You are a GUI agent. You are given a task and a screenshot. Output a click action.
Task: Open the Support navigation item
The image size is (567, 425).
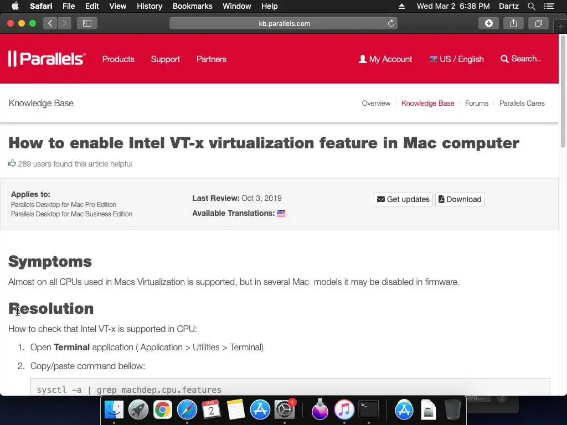[165, 59]
